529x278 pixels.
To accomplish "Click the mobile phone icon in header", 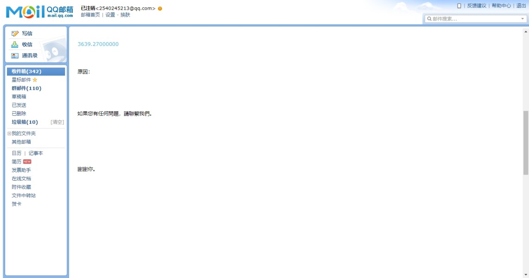I will (459, 6).
